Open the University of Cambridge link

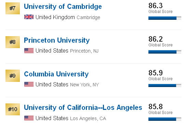63,6
